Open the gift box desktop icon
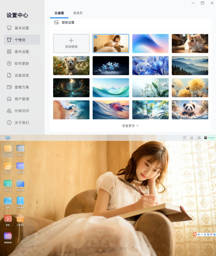Image resolution: width=216 pixels, height=256 pixels. 20,220
